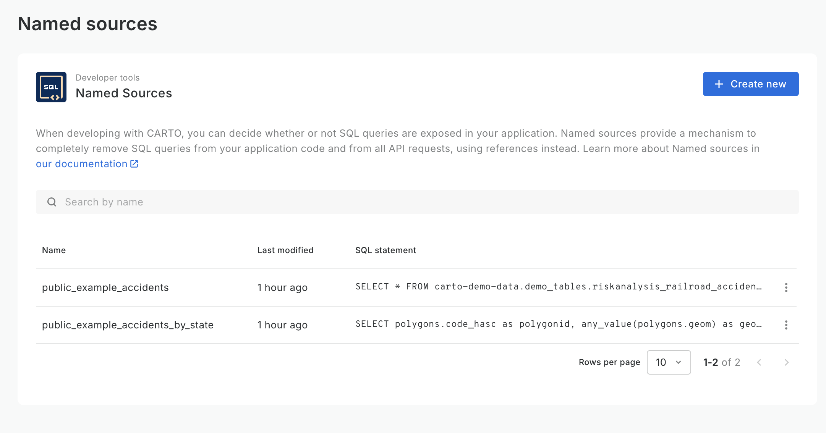
Task: Open the our documentation link
Action: tap(81, 164)
